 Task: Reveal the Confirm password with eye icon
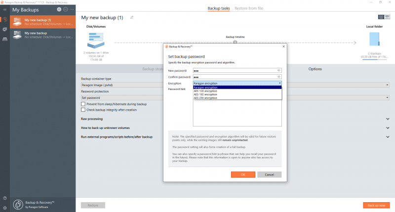279,77
